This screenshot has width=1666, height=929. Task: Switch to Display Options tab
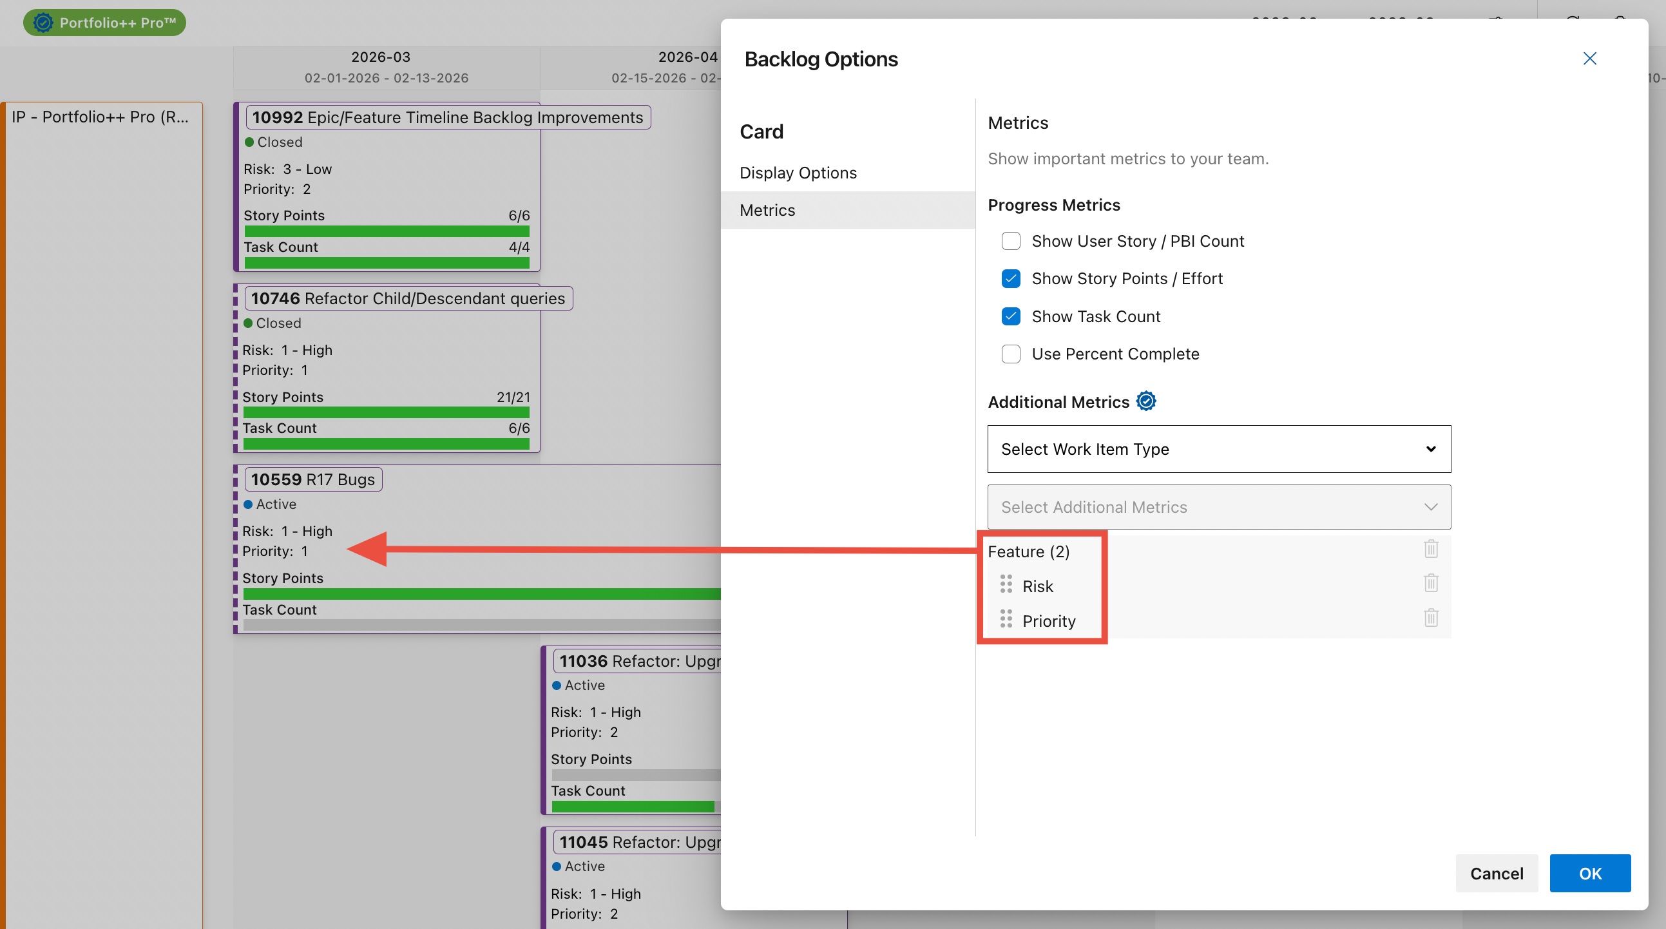coord(798,173)
